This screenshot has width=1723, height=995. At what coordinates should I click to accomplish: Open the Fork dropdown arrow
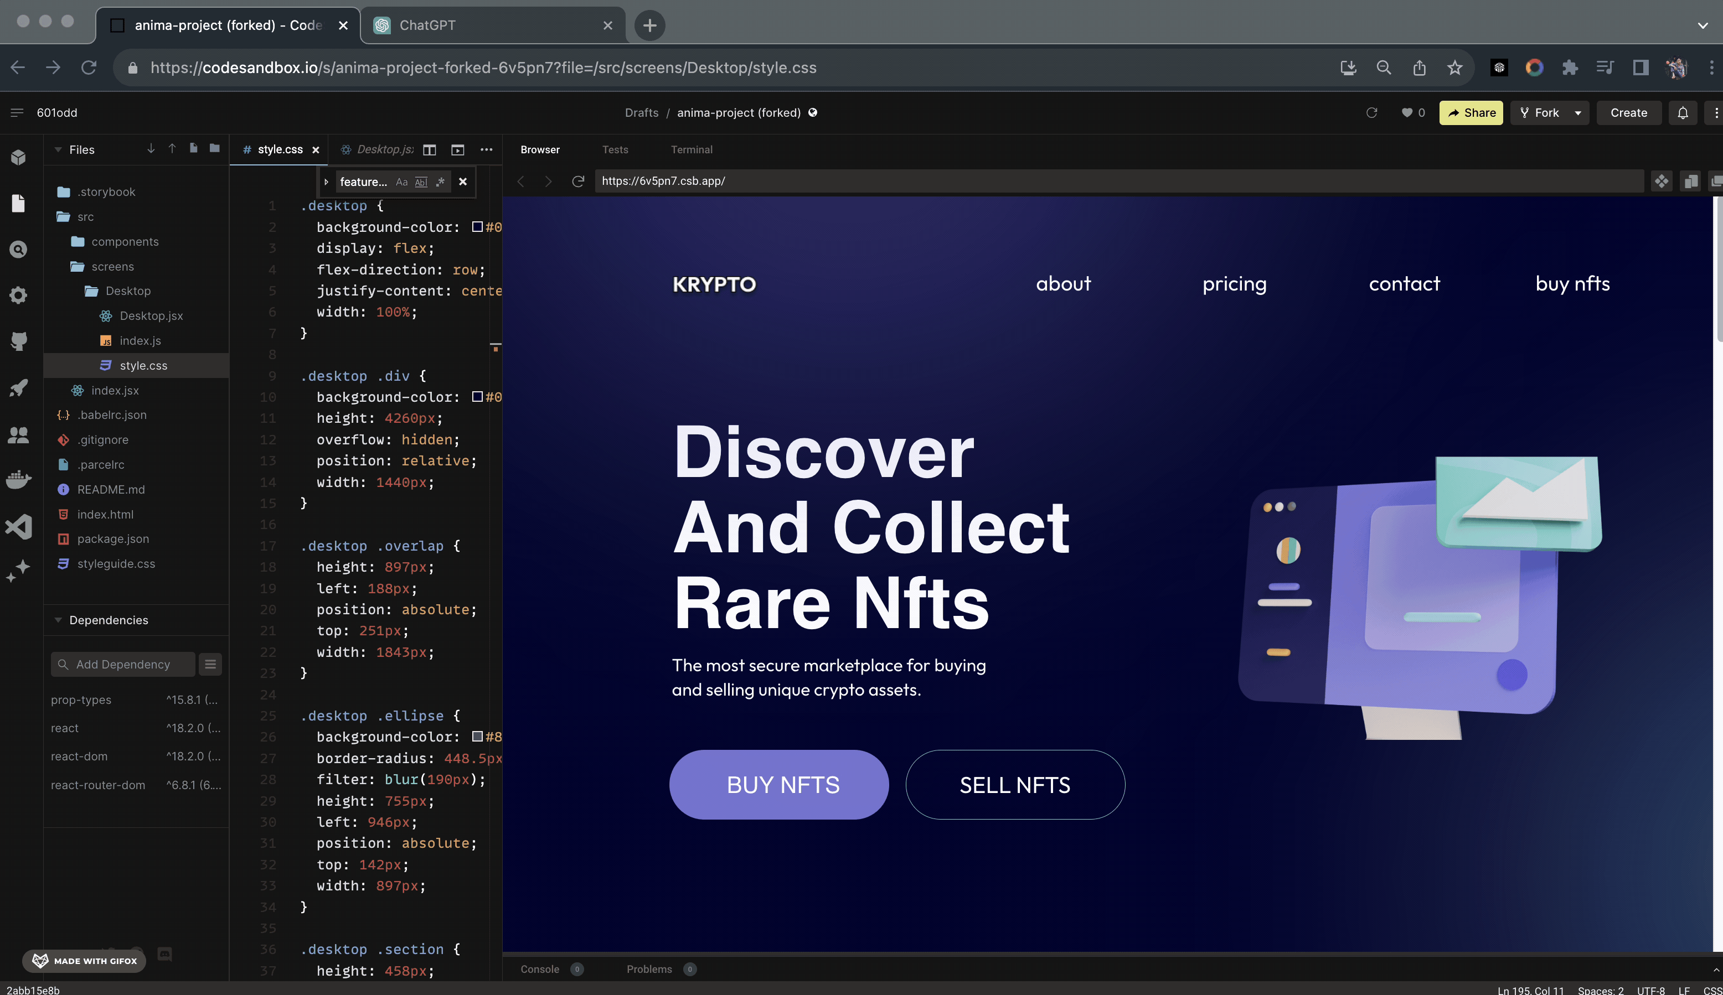pyautogui.click(x=1578, y=113)
